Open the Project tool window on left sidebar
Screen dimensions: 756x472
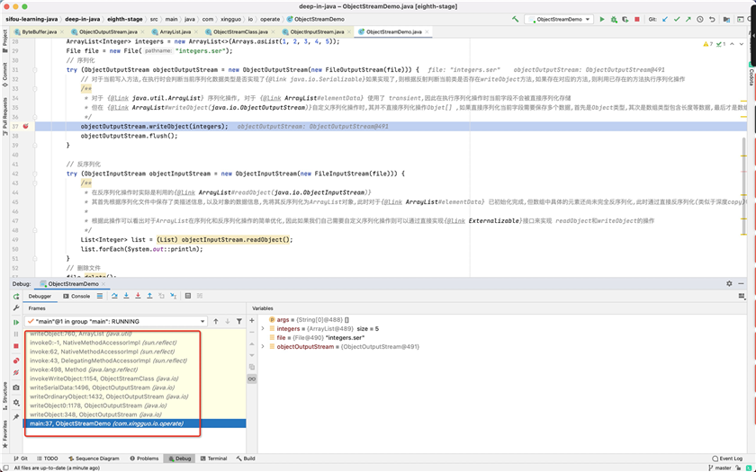click(4, 40)
